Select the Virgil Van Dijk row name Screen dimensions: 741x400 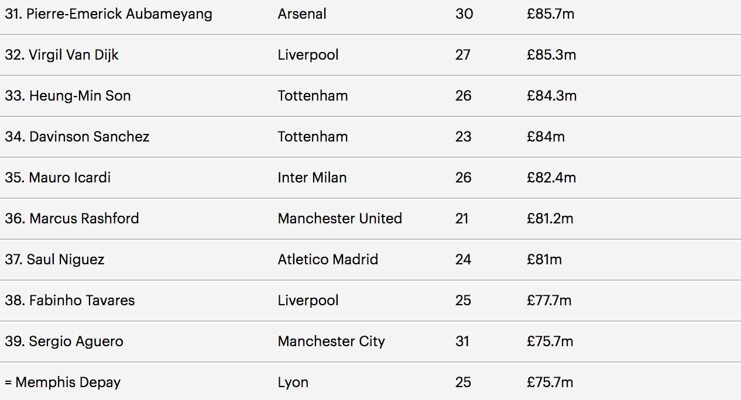(61, 55)
